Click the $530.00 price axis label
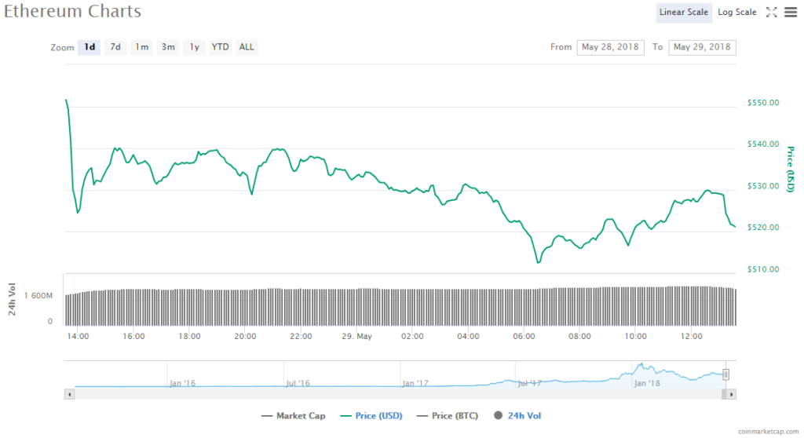804x438 pixels. point(763,186)
